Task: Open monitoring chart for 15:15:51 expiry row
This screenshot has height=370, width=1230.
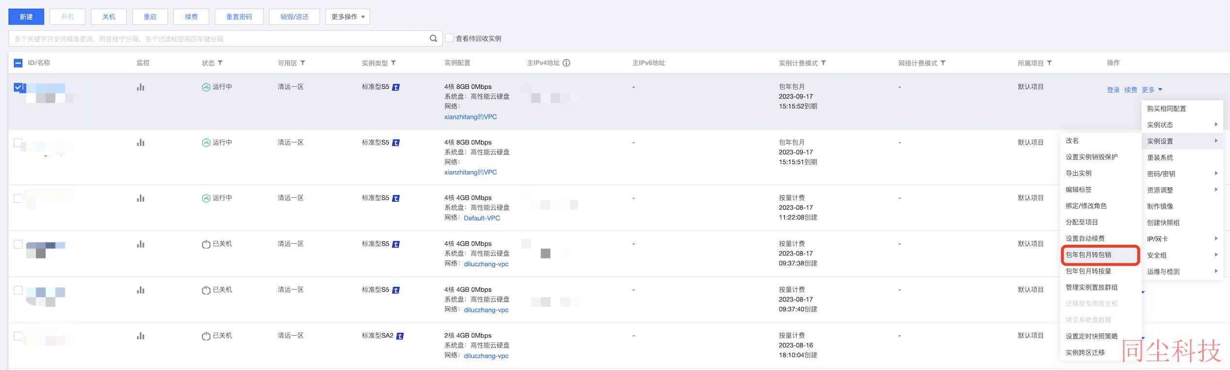Action: point(141,142)
